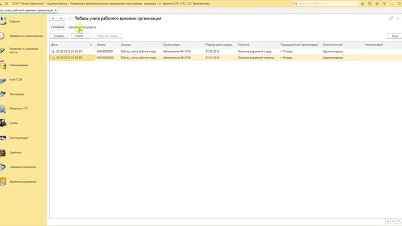Open Билетная и денежная кассы section
Viewport: 402px width, 226px height.
coord(24,50)
